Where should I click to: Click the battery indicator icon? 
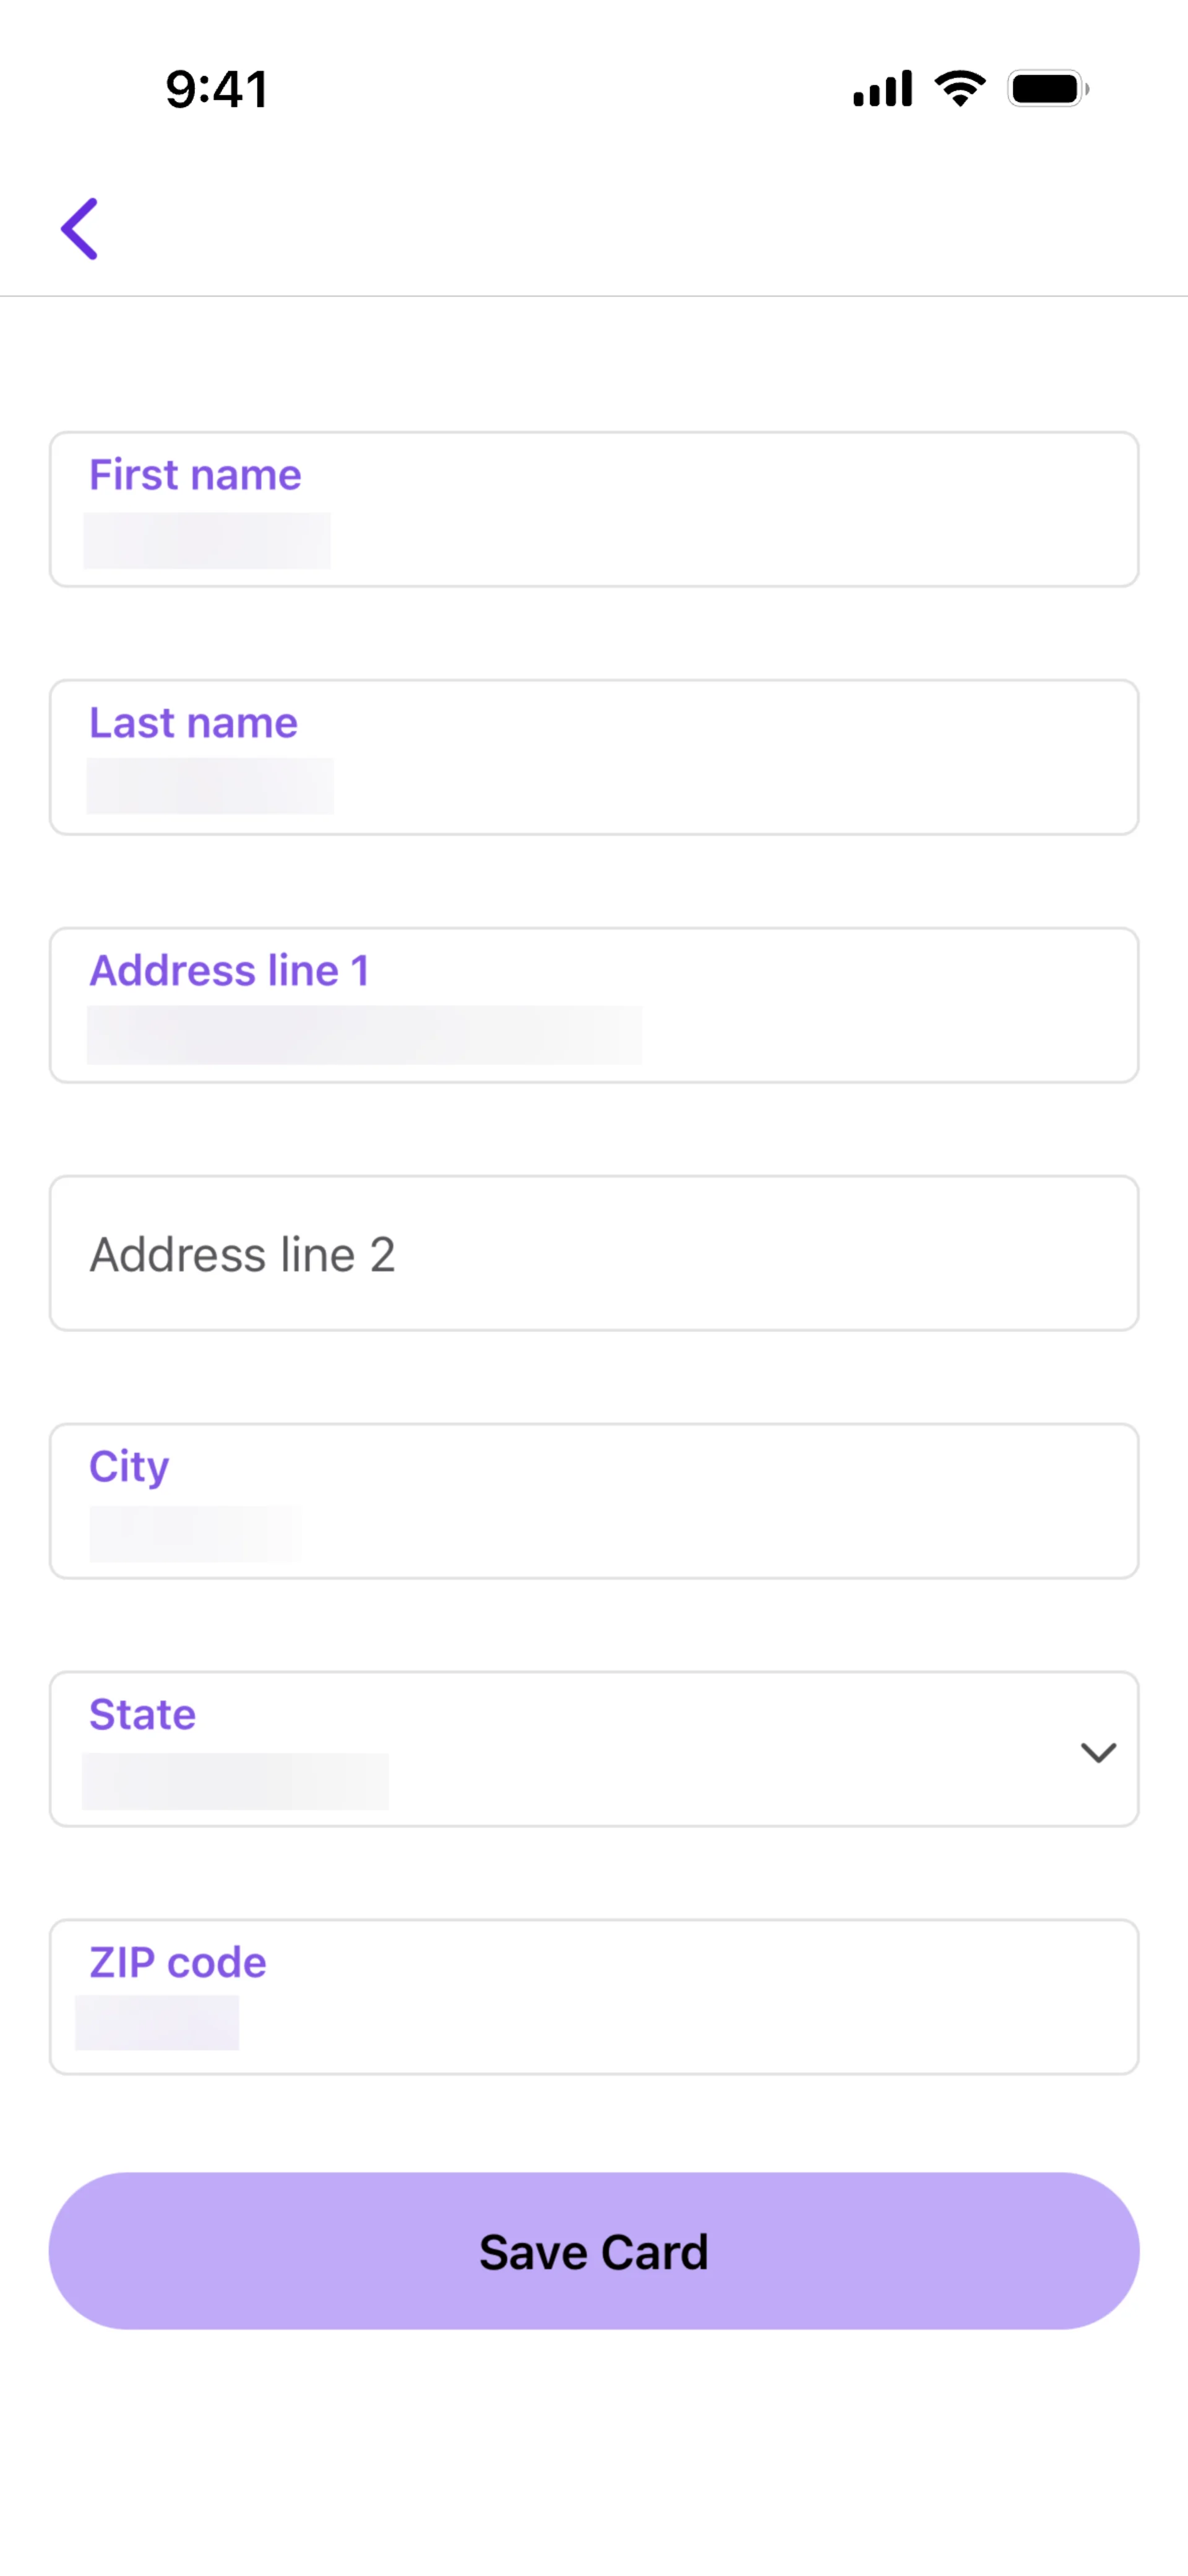click(x=1047, y=89)
